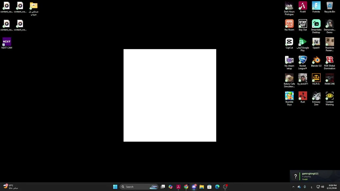Click the microphone tray icon
This screenshot has height=191, width=340.
[305, 187]
